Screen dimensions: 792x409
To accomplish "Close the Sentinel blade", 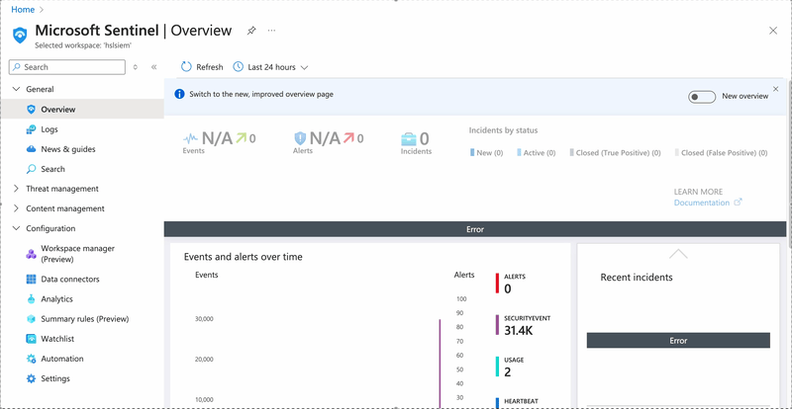I will [773, 31].
